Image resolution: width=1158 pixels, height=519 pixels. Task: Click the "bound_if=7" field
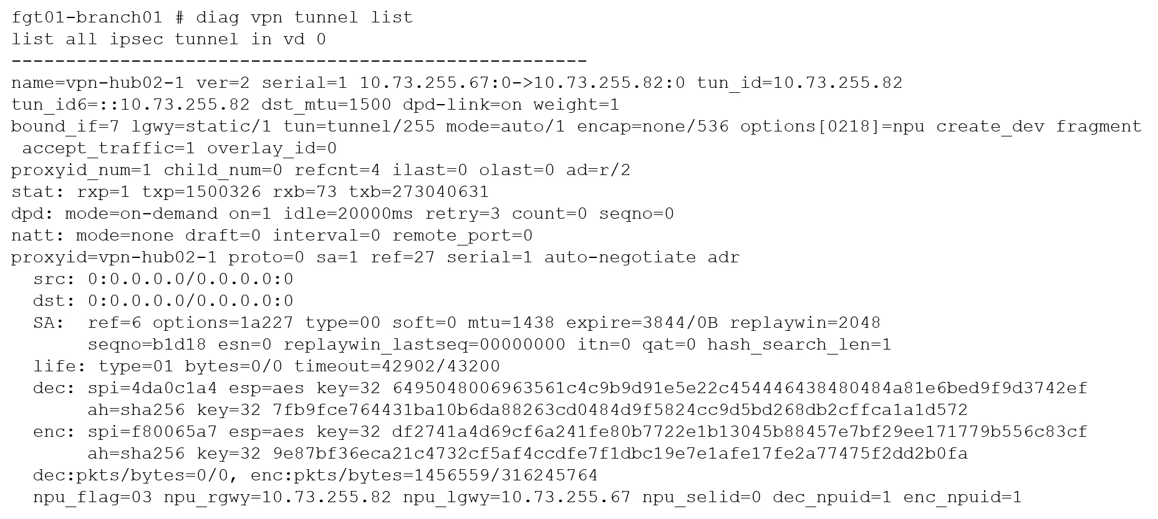65,126
